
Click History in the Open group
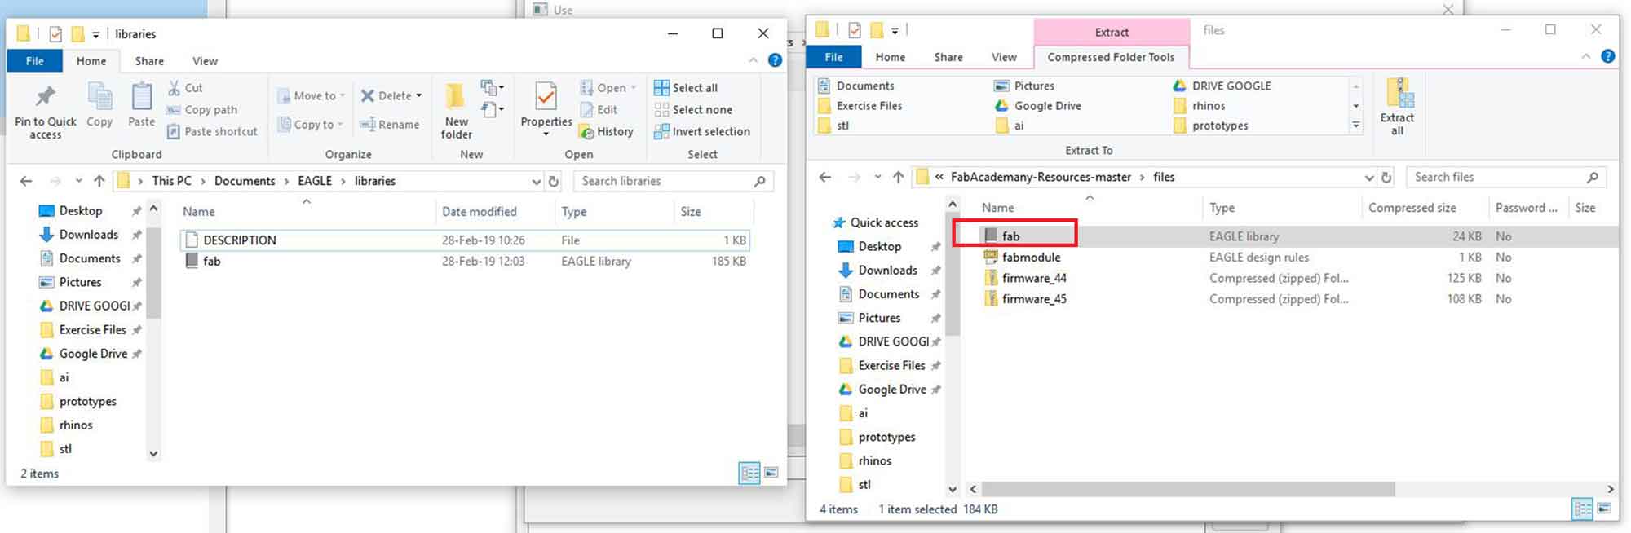click(606, 131)
